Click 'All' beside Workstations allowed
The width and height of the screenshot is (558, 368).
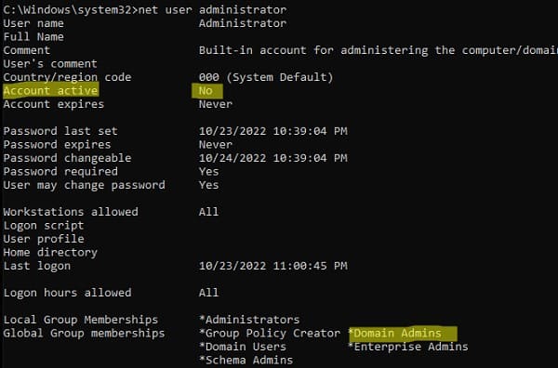208,212
